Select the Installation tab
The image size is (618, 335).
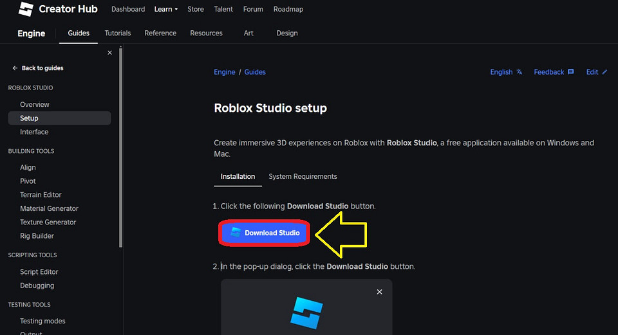coord(238,176)
